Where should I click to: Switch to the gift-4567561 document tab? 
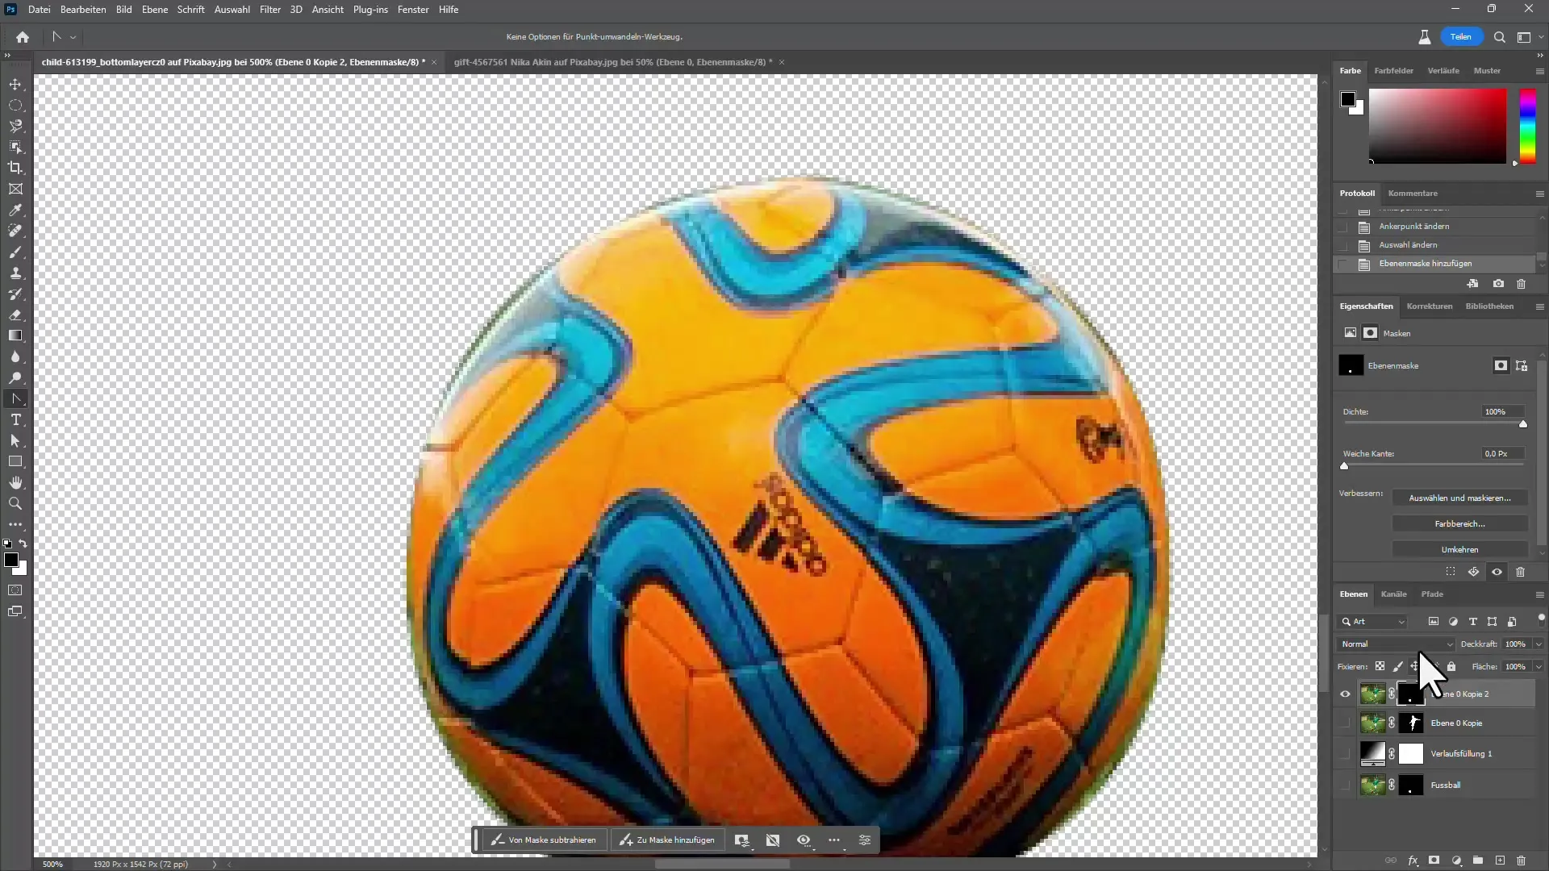pyautogui.click(x=612, y=62)
